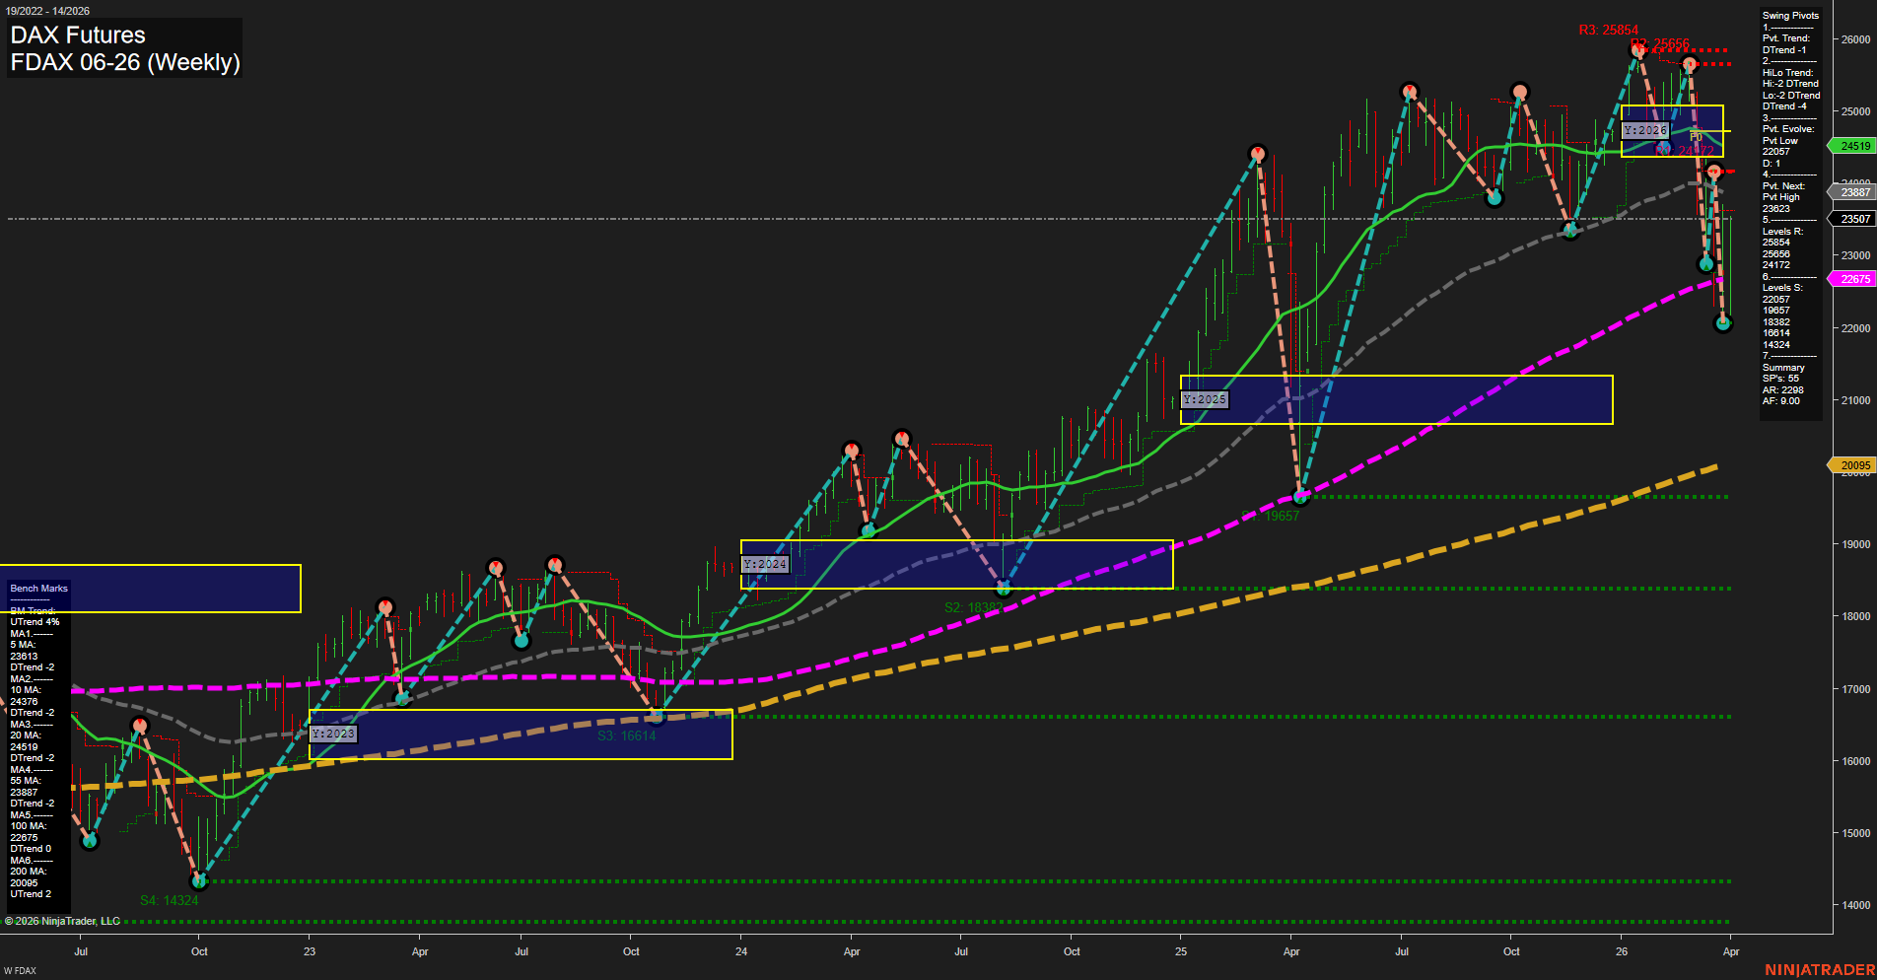Select the Y:2024 year label
This screenshot has width=1877, height=980.
tap(766, 563)
